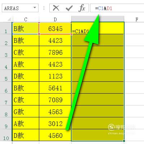The height and width of the screenshot is (144, 144).
Task: Expand the Name Box dropdown arrow
Action: [x=35, y=8]
